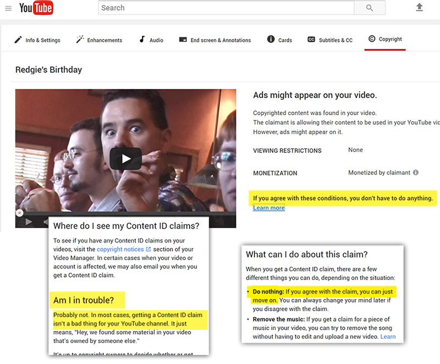Click 'Where do I see my Content ID claims?' heading
440x364 pixels.
coord(127,226)
